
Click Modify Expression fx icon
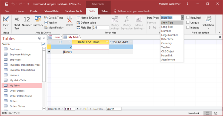click(127, 23)
